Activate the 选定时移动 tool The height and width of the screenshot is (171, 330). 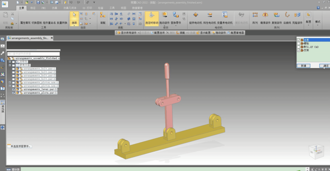pyautogui.click(x=151, y=18)
